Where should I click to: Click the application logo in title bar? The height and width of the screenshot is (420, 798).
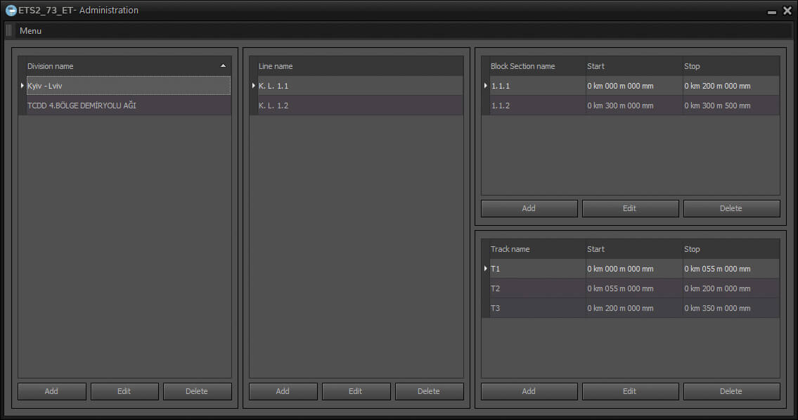[11, 10]
